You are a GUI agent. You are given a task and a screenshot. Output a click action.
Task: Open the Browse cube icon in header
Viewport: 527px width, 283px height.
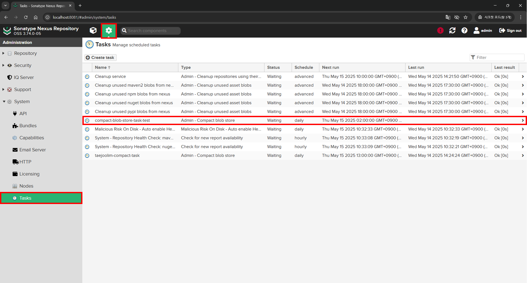coord(93,31)
